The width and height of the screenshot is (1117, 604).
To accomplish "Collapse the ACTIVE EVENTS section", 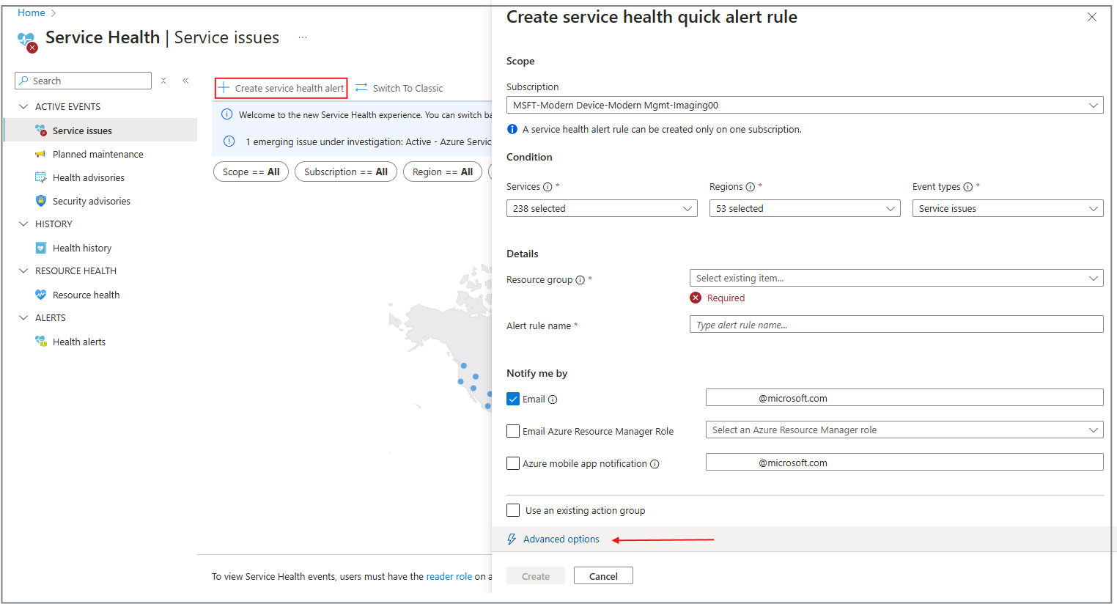I will [23, 106].
